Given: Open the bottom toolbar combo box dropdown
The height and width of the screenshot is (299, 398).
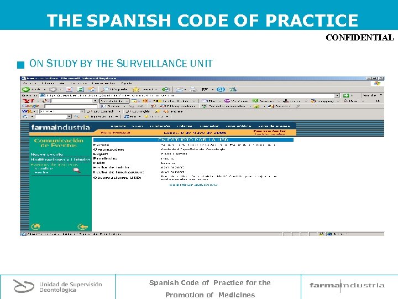Looking at the screenshot, I should (x=69, y=116).
